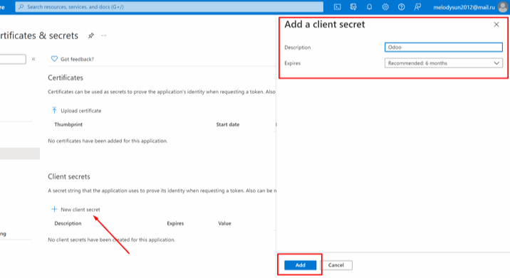This screenshot has height=278, width=510.
Task: Open the help question mark icon
Action: click(401, 7)
